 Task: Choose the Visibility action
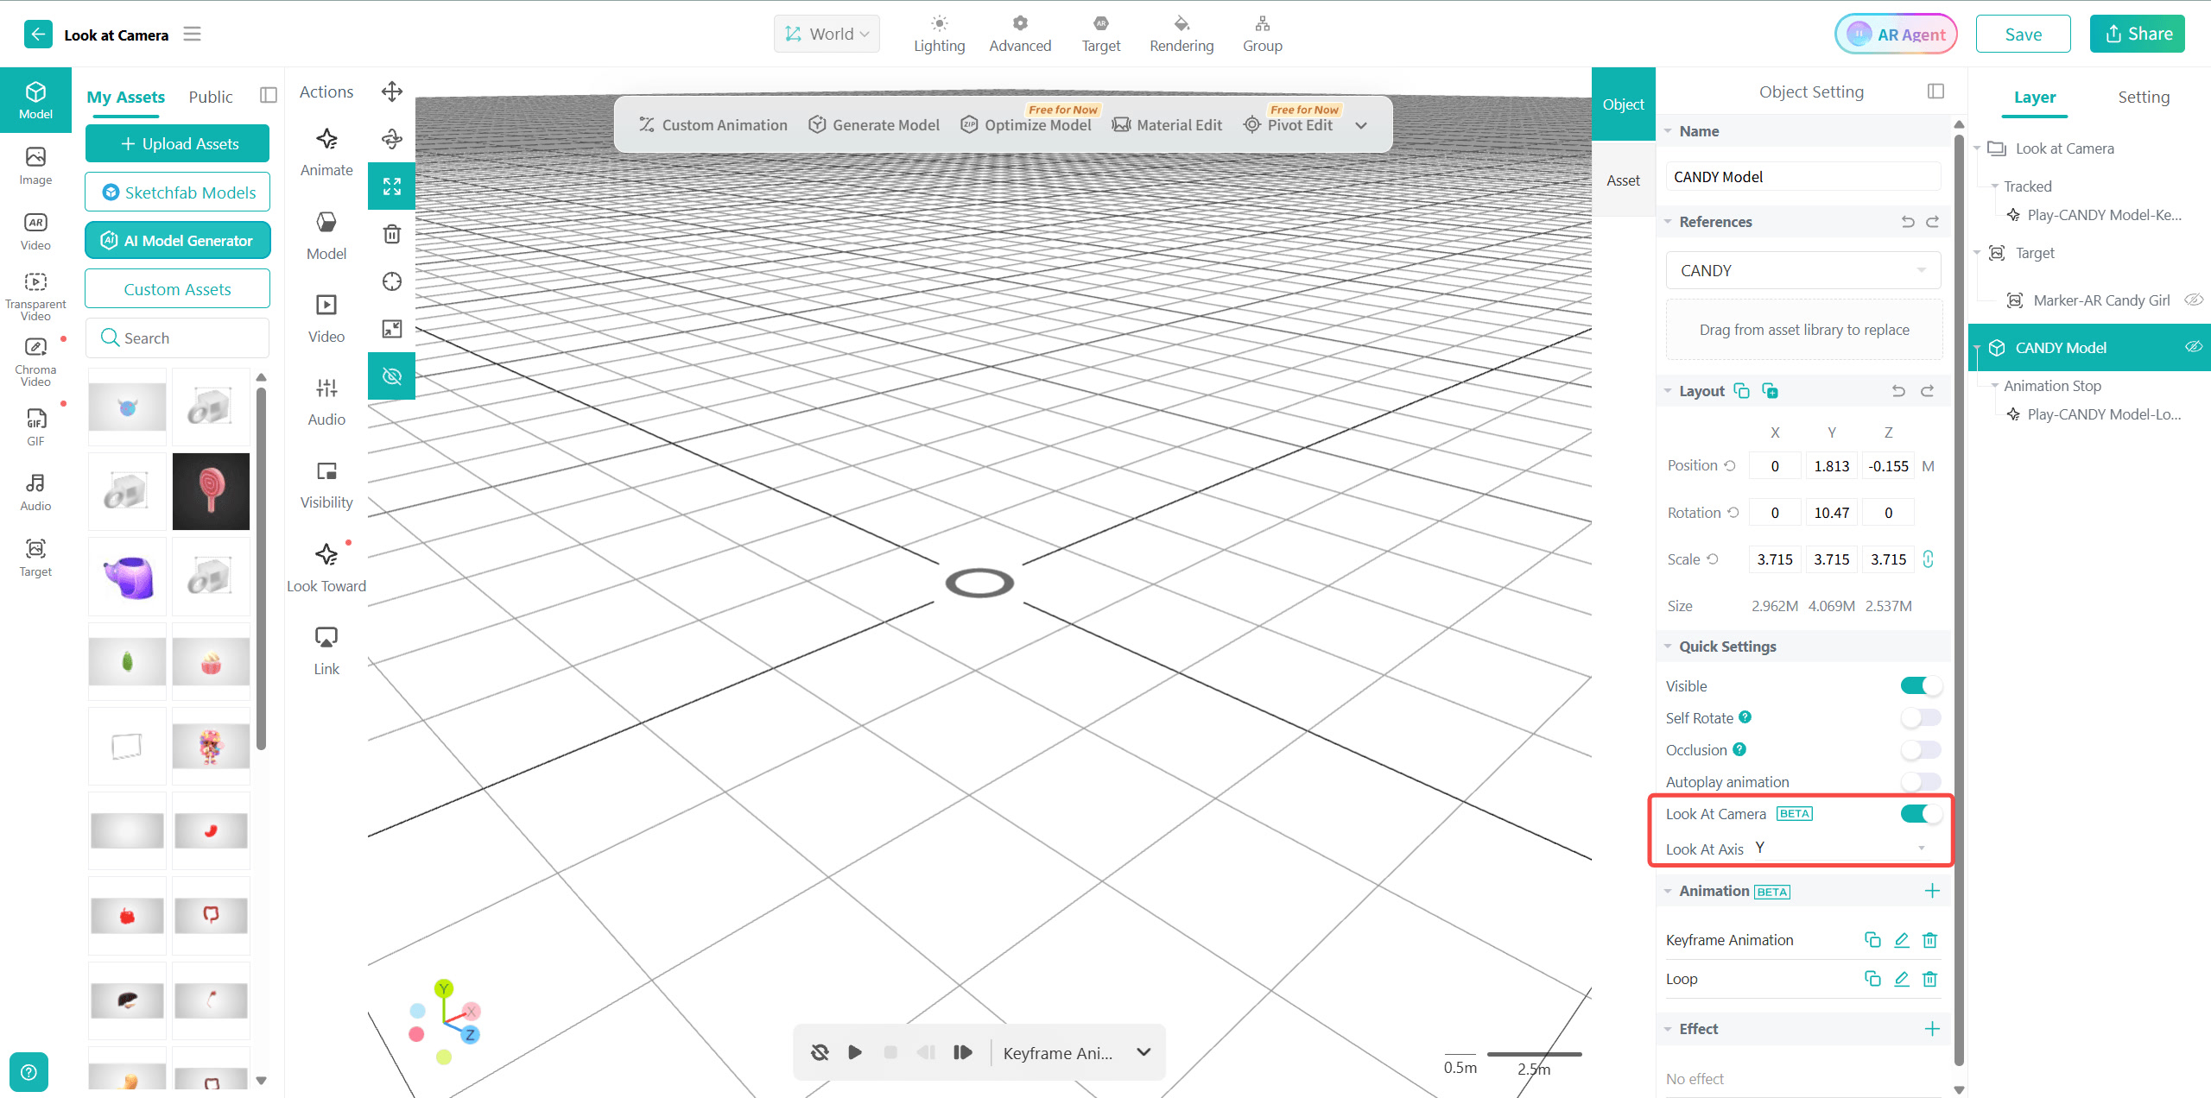click(x=326, y=484)
